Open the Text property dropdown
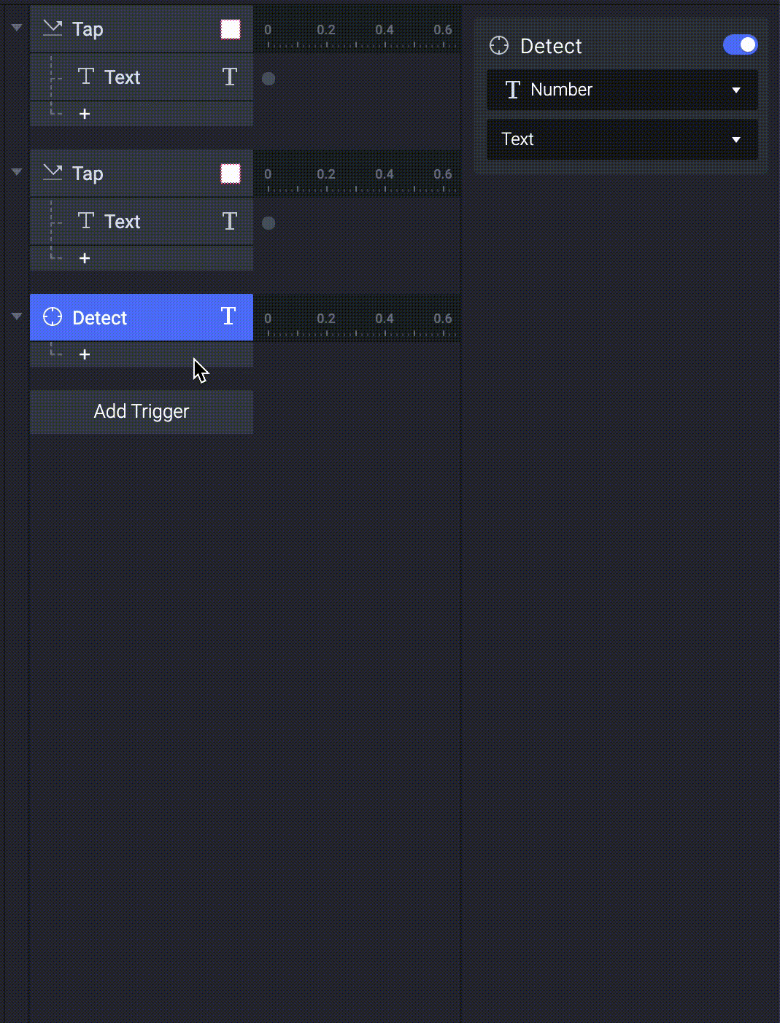 [622, 139]
